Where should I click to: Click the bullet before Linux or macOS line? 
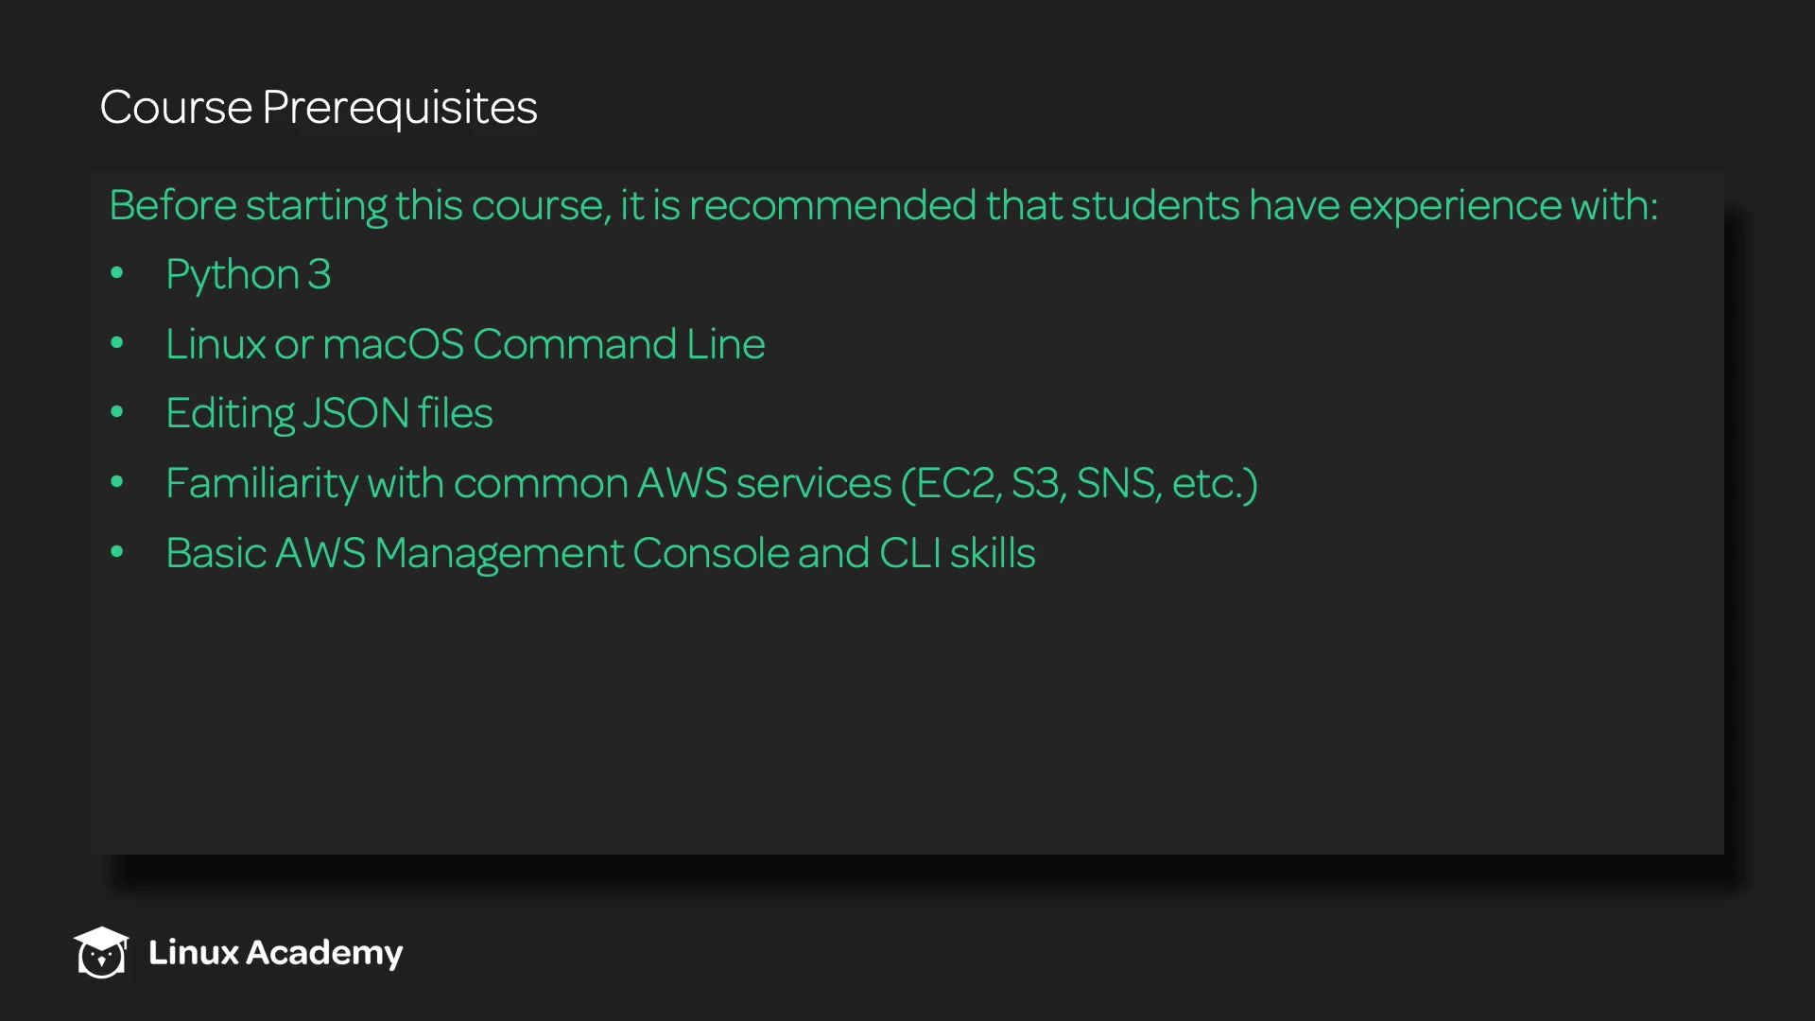[117, 343]
